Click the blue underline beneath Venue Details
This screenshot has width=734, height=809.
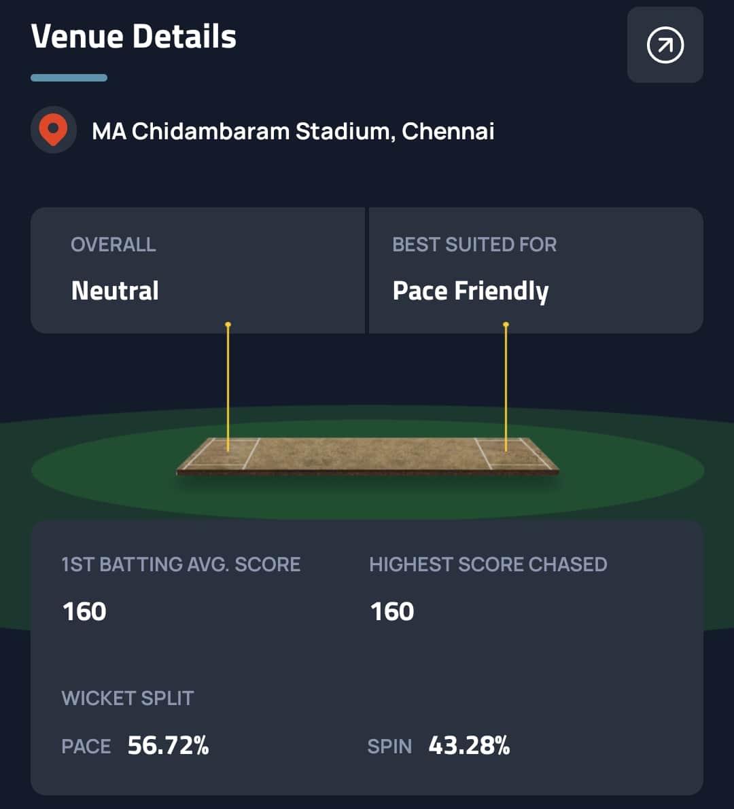pyautogui.click(x=69, y=78)
